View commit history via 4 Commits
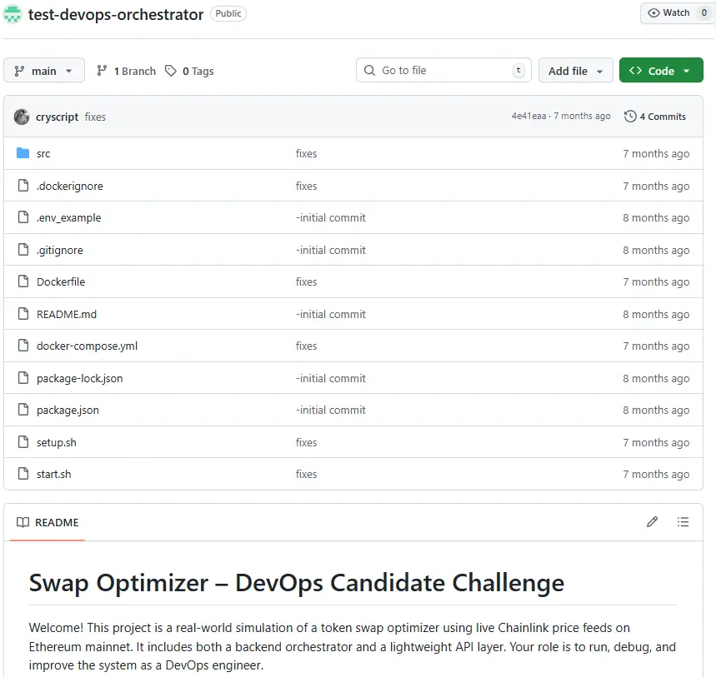The width and height of the screenshot is (716, 677). pyautogui.click(x=655, y=117)
